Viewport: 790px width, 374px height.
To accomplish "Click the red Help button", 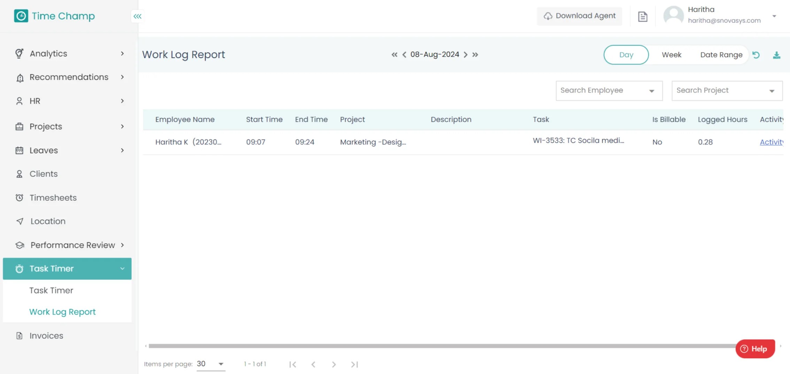I will click(755, 349).
